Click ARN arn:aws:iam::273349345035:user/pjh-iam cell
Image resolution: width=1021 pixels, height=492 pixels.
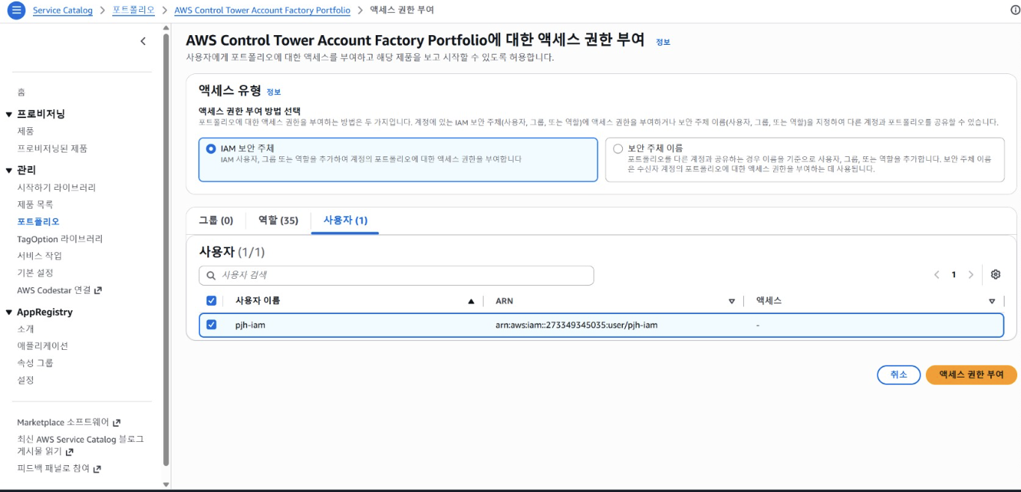[x=576, y=325]
